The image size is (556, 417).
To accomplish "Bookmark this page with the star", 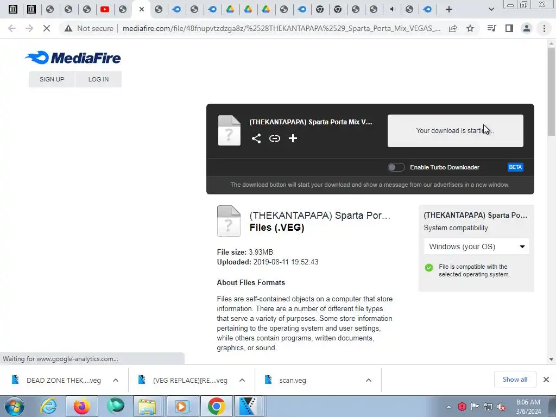I will pyautogui.click(x=470, y=28).
